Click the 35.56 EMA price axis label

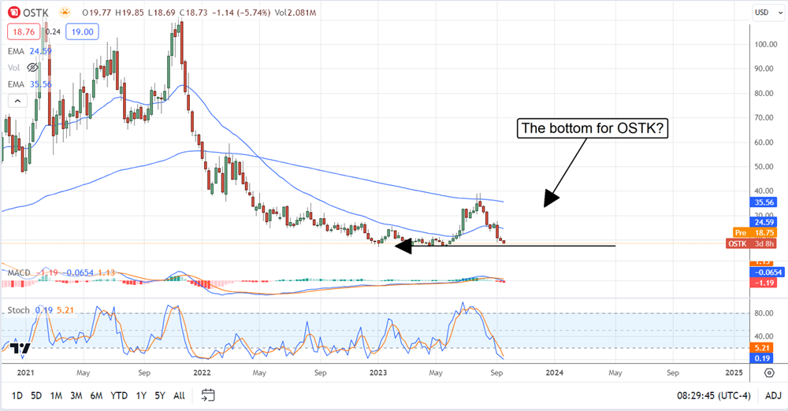tap(764, 202)
